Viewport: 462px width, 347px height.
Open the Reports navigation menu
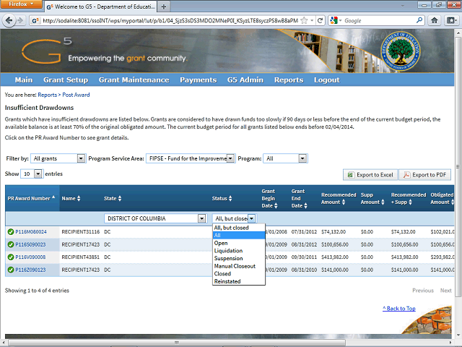289,80
